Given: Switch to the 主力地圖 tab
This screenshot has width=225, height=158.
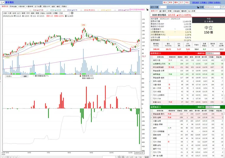Looking at the screenshot, I should coord(38,6).
